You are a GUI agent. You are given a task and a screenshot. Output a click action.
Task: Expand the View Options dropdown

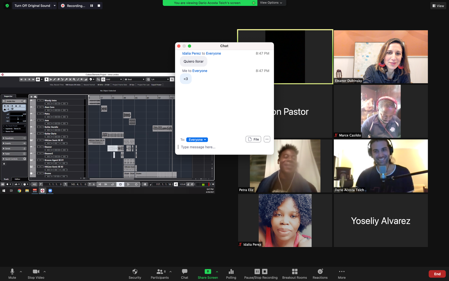[x=271, y=3]
